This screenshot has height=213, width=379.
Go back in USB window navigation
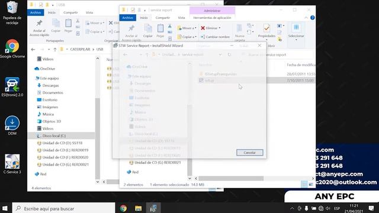pyautogui.click(x=33, y=49)
